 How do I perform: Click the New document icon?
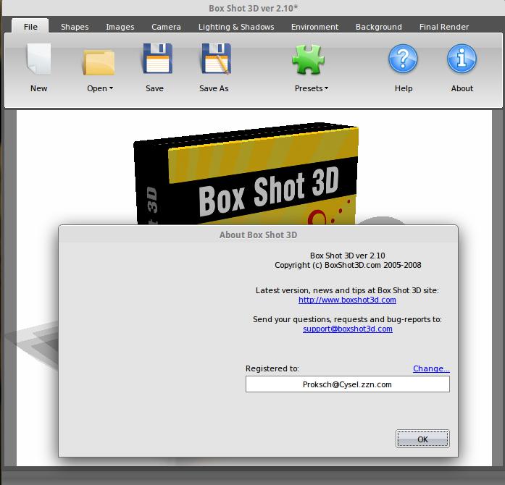click(x=38, y=60)
